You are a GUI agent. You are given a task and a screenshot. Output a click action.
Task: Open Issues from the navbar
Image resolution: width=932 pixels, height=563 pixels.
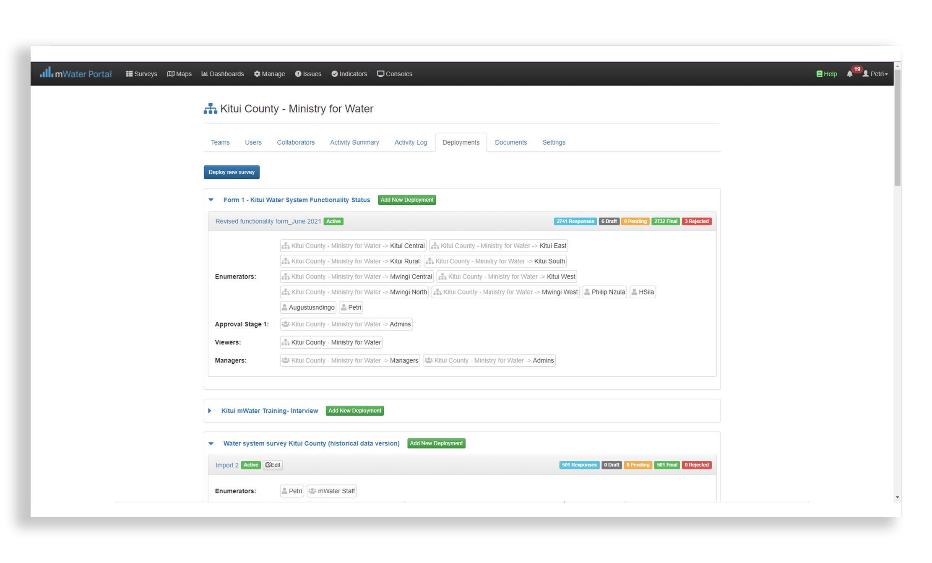tap(308, 74)
